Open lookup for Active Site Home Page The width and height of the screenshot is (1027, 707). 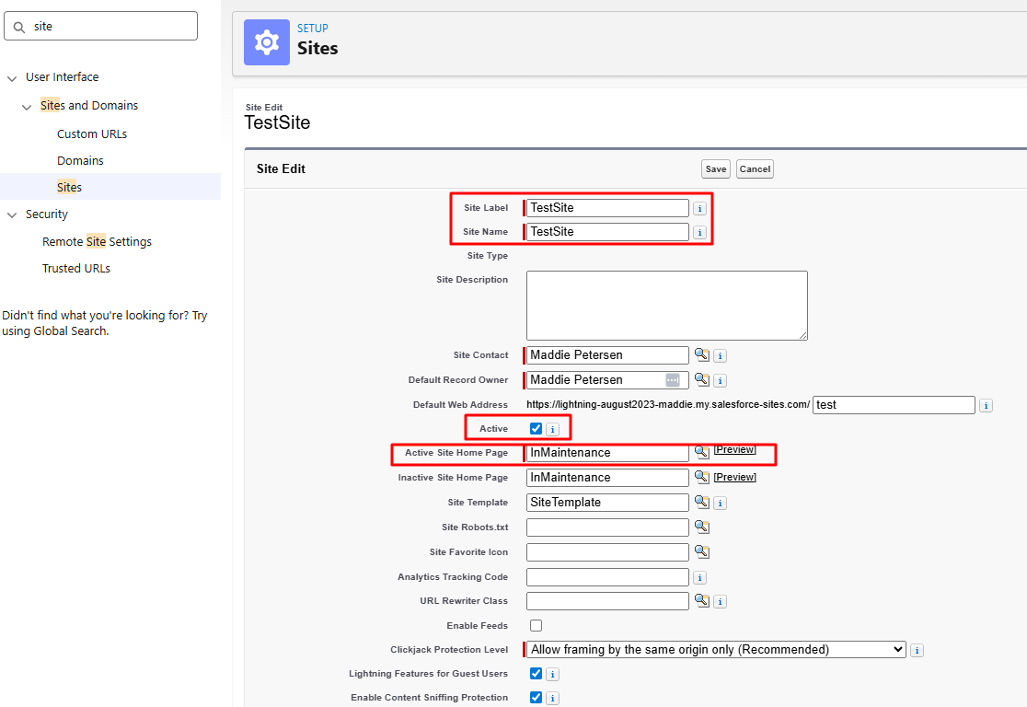pos(701,451)
